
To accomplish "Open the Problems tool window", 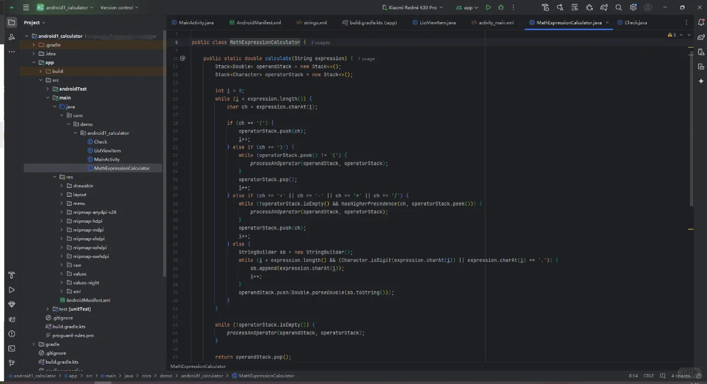I will coord(12,334).
